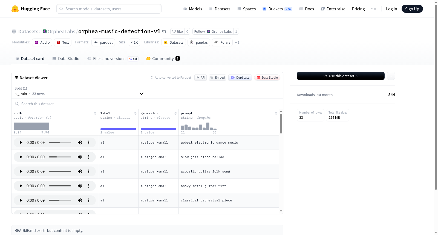438x235 pixels.
Task: Show the +1 additional libraries
Action: tap(237, 42)
